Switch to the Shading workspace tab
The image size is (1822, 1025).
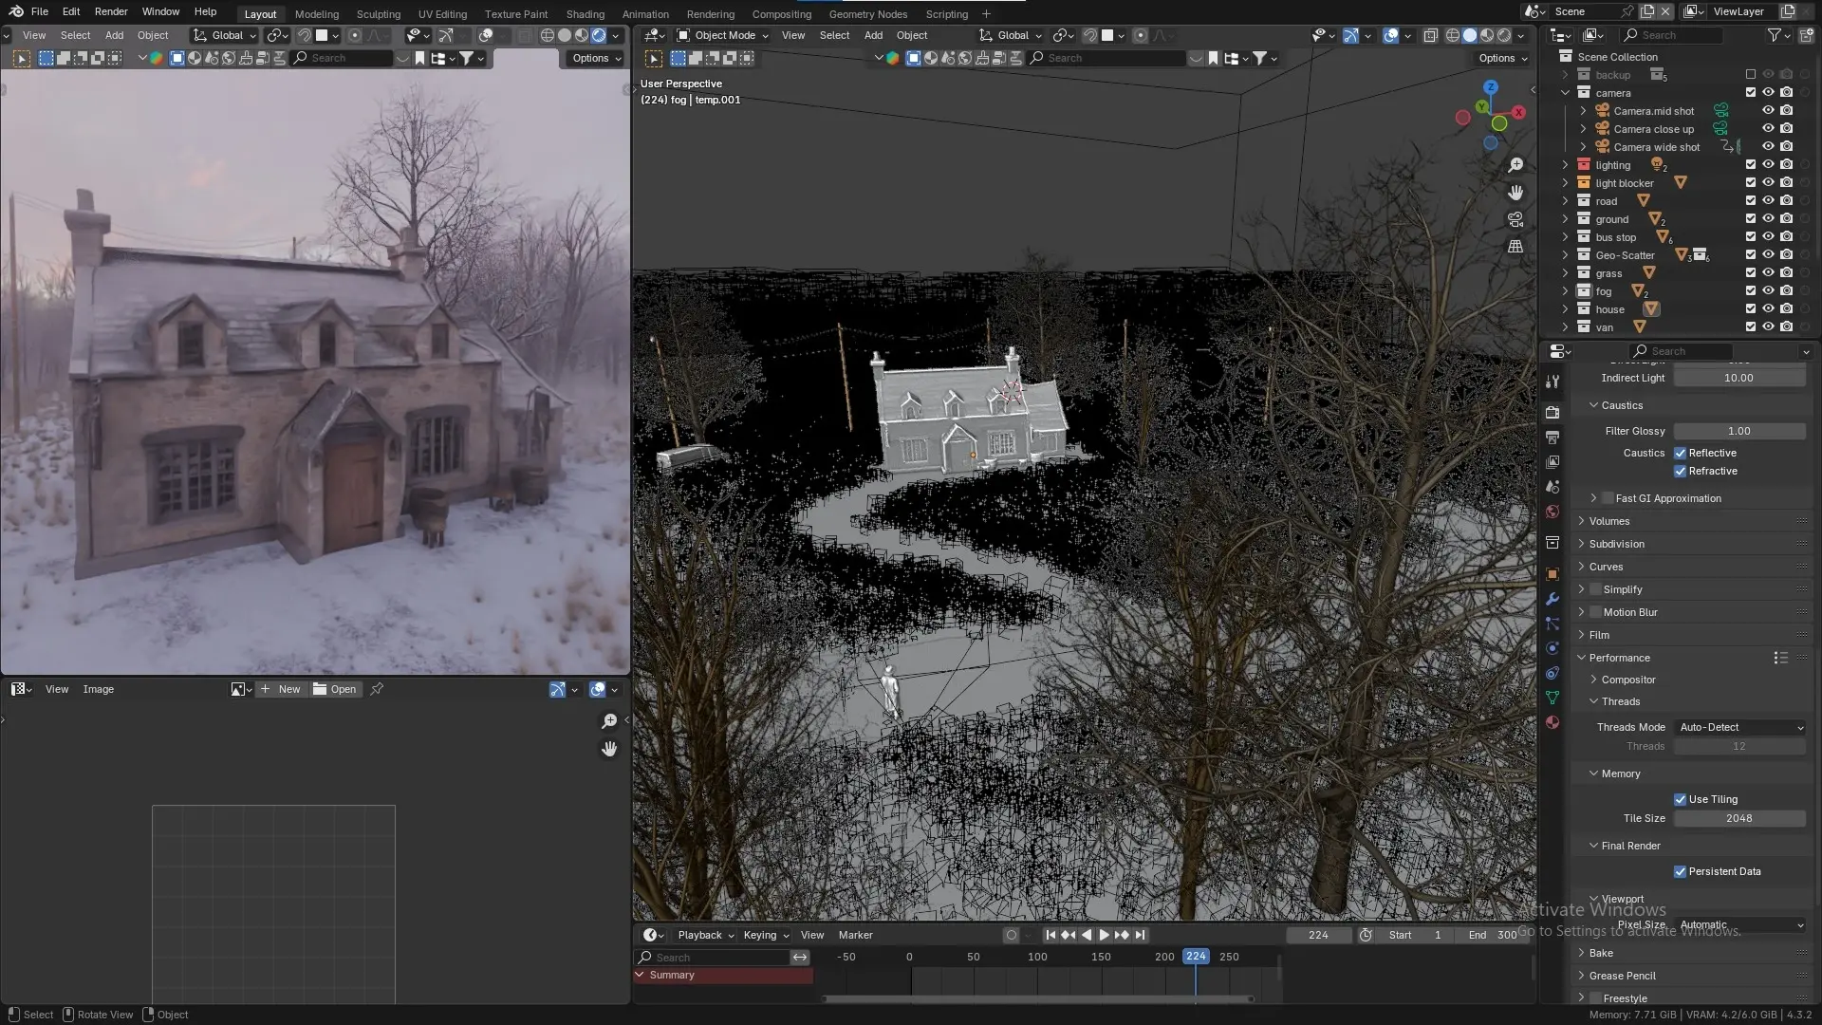click(x=585, y=14)
